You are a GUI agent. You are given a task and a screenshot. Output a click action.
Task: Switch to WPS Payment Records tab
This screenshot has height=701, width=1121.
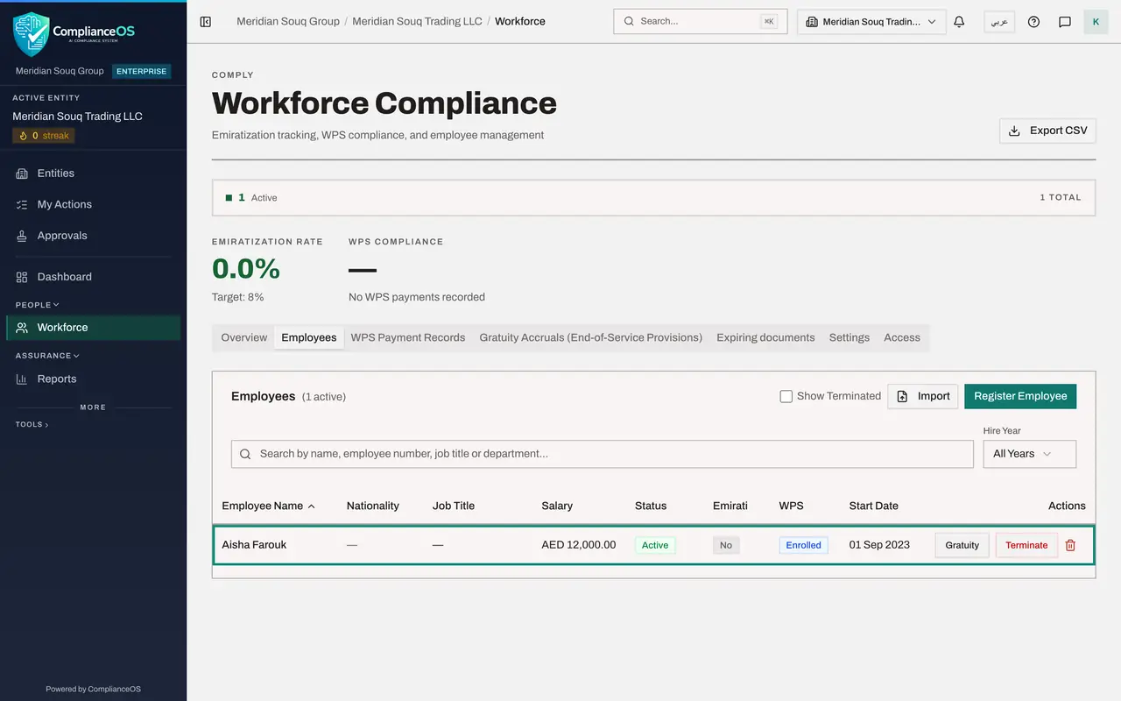click(x=408, y=337)
